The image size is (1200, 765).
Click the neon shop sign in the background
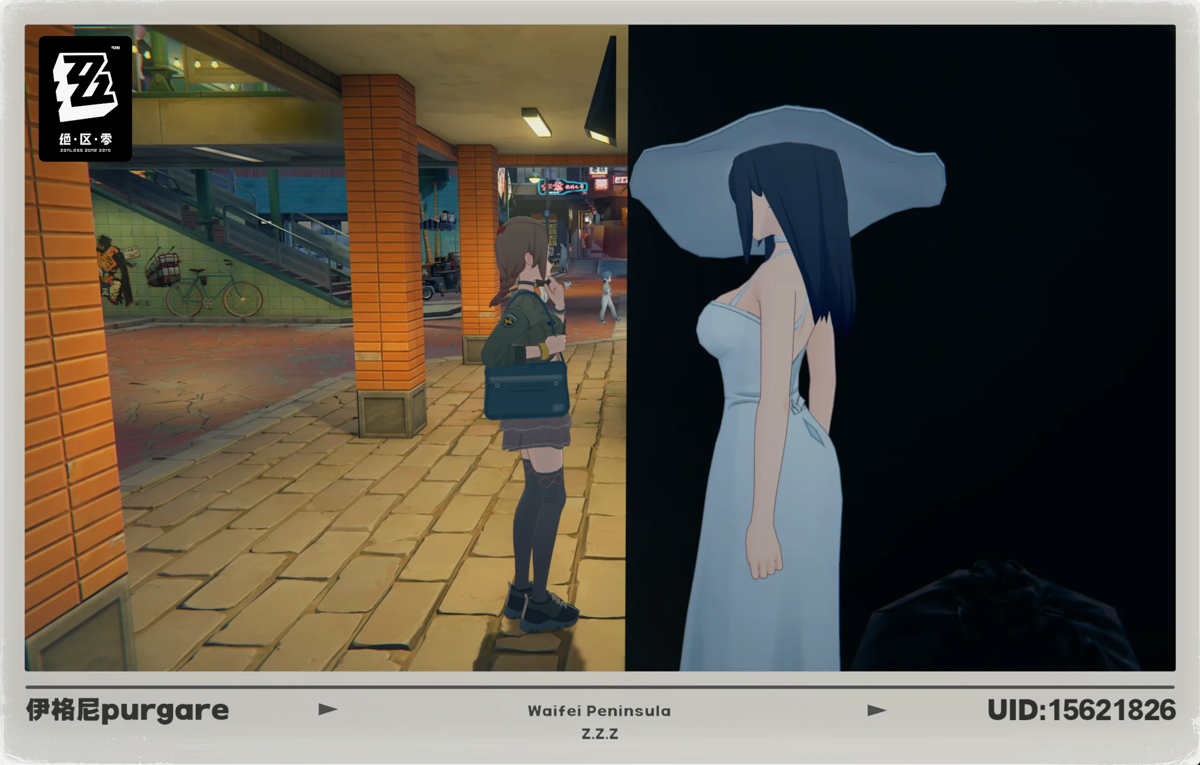tap(563, 187)
